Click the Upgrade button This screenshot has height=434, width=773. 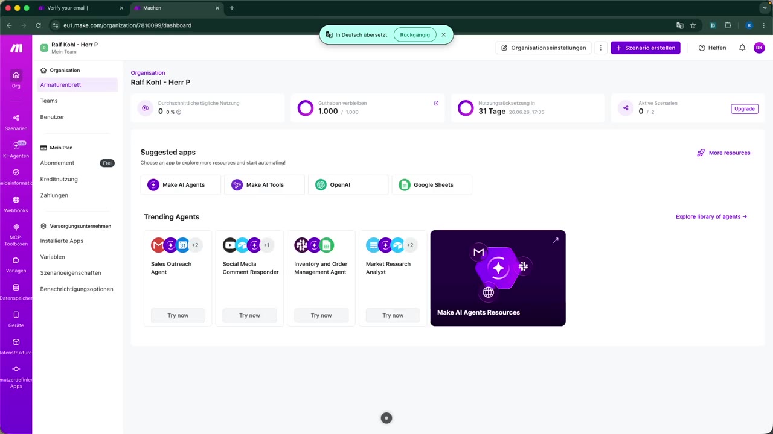pyautogui.click(x=744, y=109)
